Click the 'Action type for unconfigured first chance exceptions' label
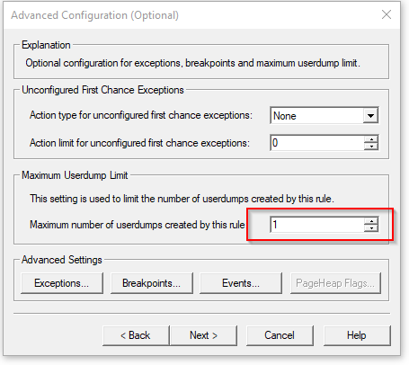The image size is (409, 365). tap(141, 115)
